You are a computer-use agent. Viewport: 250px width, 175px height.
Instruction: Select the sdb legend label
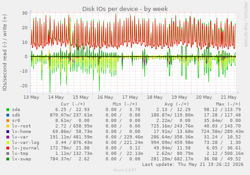click(16, 115)
